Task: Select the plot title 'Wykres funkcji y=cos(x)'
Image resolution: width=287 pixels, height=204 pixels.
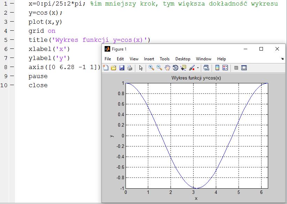Action: pos(196,78)
